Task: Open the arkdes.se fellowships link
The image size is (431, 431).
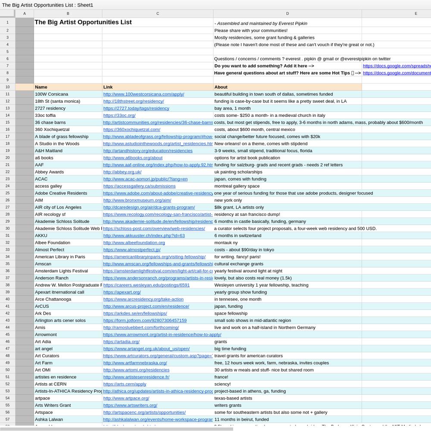Action: click(x=135, y=313)
